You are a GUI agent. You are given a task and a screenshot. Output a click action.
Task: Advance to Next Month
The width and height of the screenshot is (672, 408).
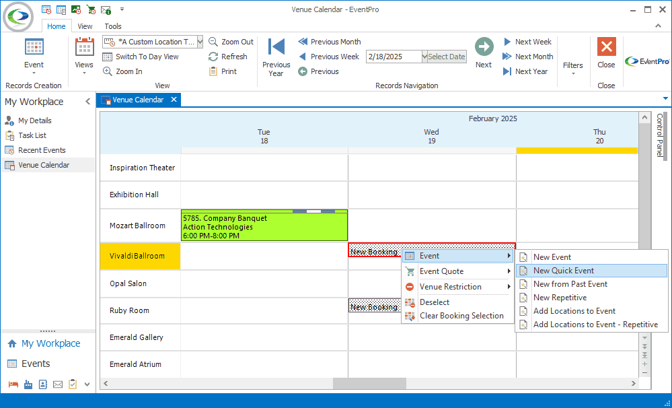click(x=527, y=57)
